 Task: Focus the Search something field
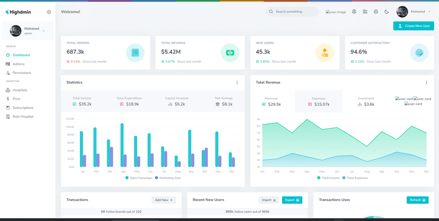pyautogui.click(x=292, y=12)
